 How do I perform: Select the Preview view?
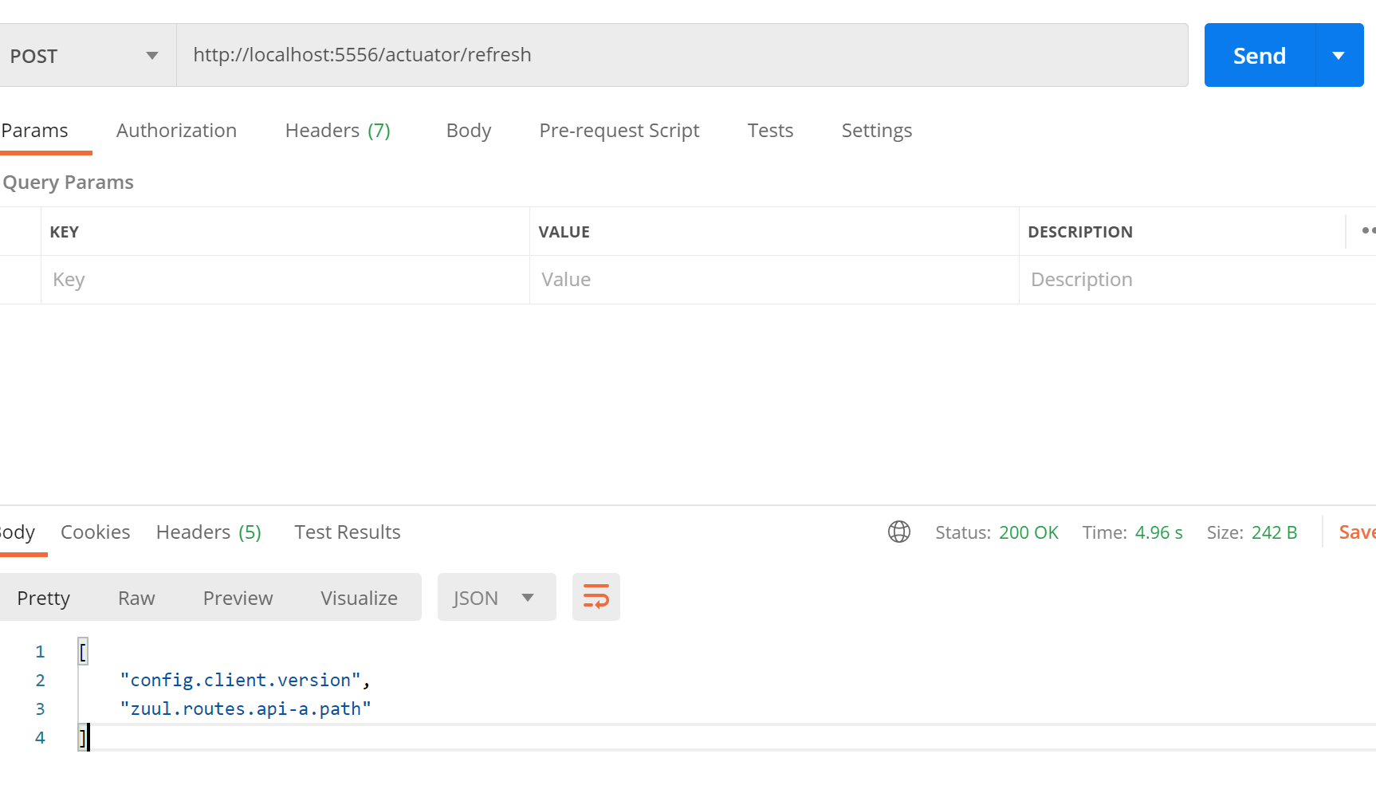tap(238, 598)
